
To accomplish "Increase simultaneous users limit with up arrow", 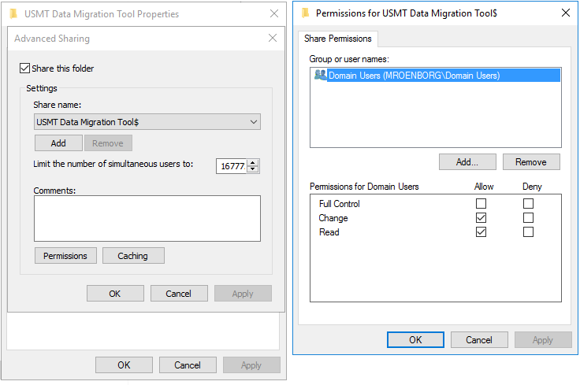I will point(253,162).
